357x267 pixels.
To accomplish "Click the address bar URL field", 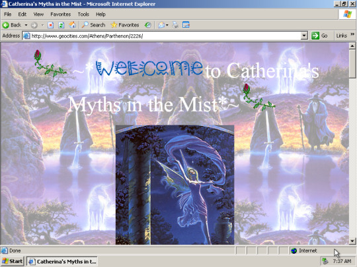I will point(165,36).
